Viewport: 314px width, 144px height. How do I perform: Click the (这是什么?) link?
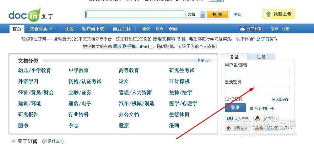point(53,141)
